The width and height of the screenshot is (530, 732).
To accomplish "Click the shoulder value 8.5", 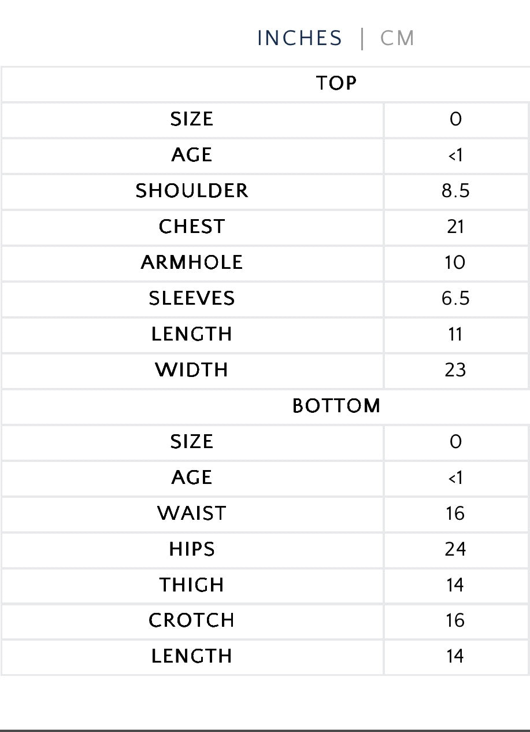I will click(x=455, y=191).
